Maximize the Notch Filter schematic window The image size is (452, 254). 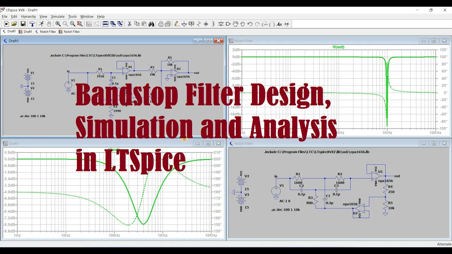pos(434,144)
